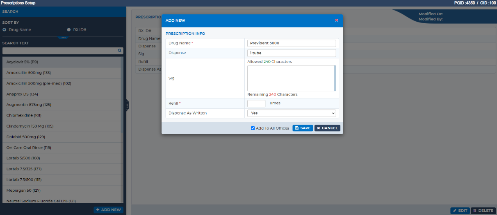Click the Add New button in the sidebar
497x215 pixels.
coord(108,210)
